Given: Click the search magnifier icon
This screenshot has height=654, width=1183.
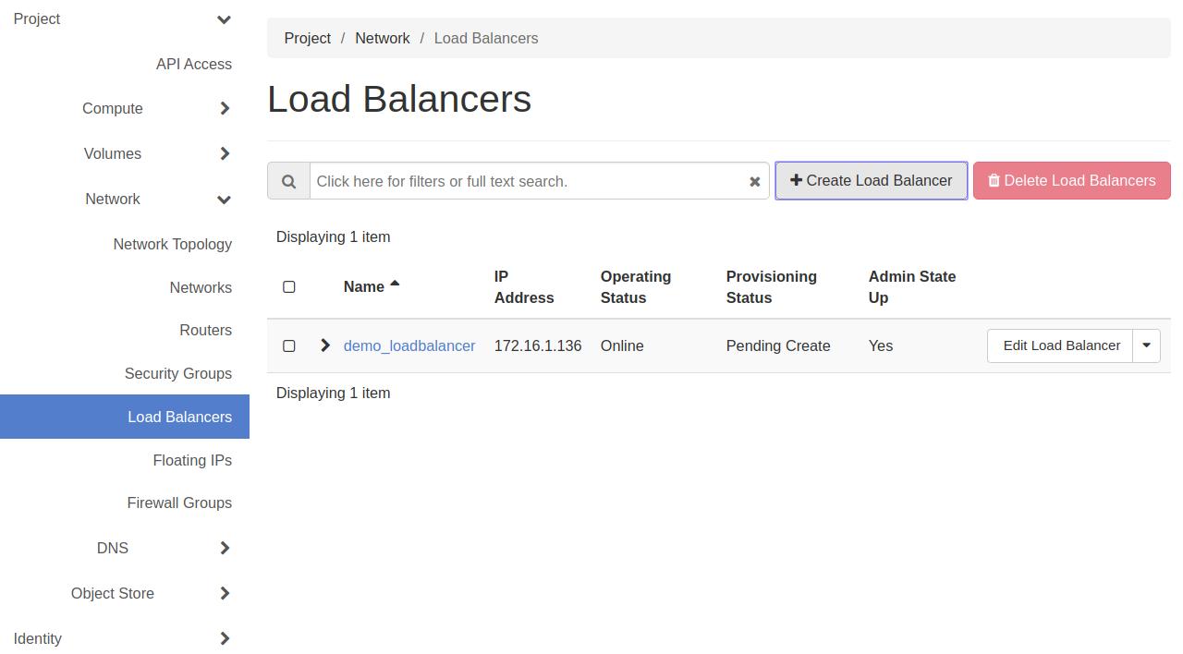Looking at the screenshot, I should pos(288,181).
